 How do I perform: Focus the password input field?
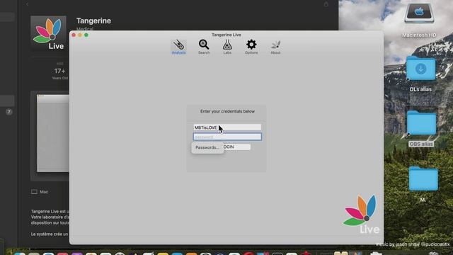coord(227,137)
